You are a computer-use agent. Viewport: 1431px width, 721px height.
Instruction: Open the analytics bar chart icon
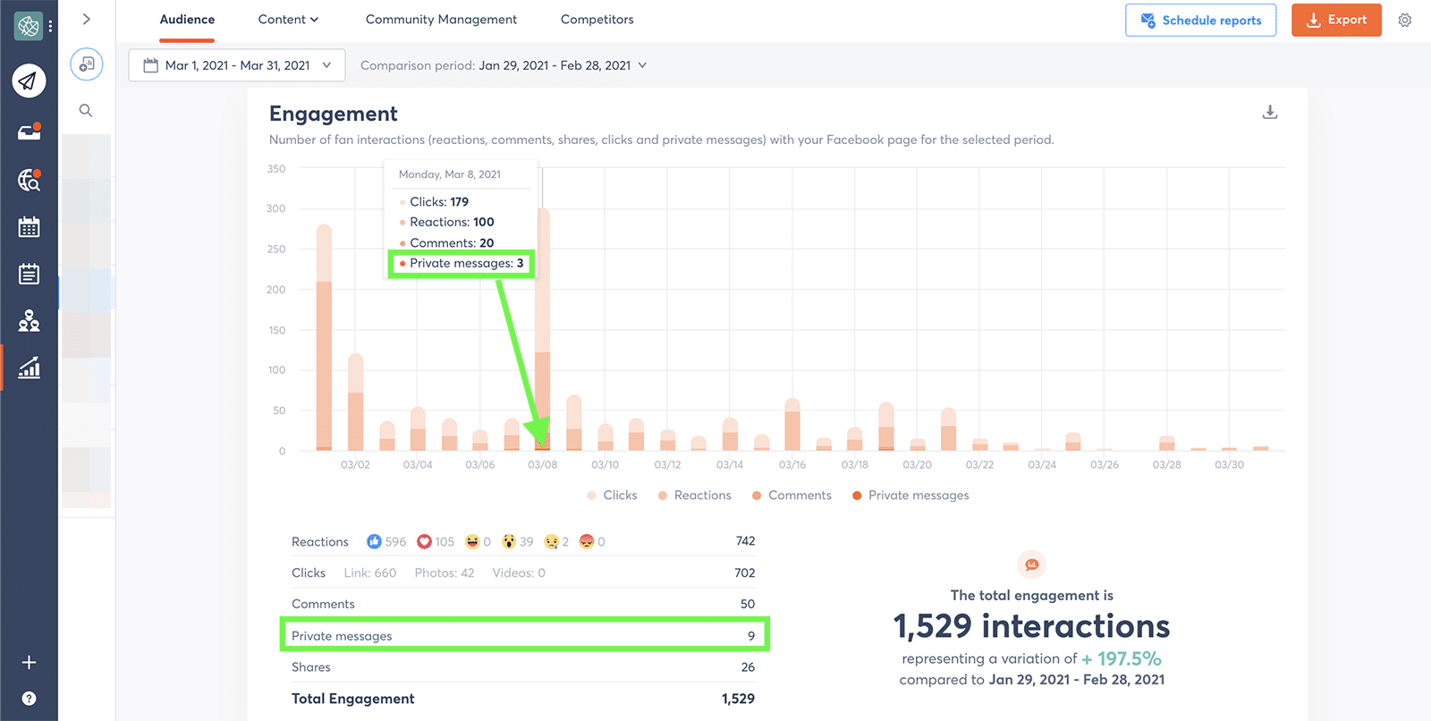[x=29, y=368]
